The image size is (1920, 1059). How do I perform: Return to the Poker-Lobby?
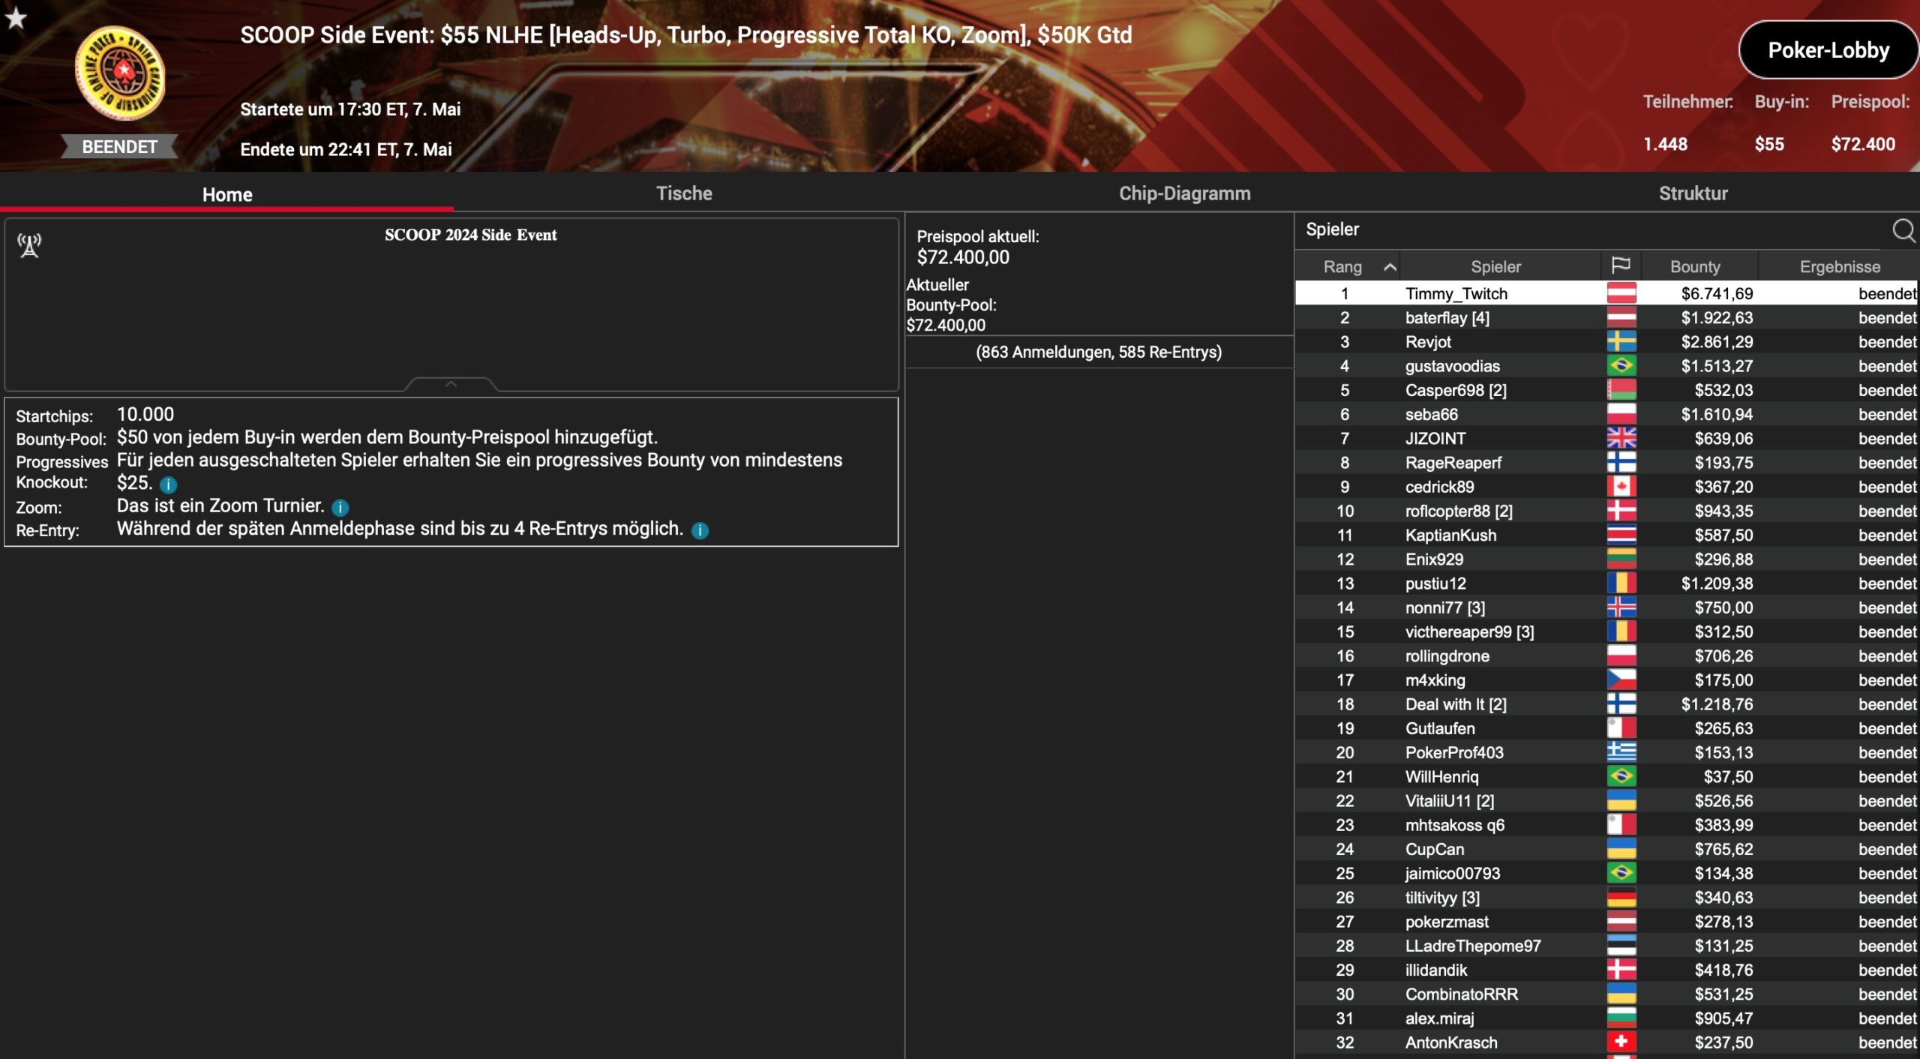pyautogui.click(x=1828, y=50)
